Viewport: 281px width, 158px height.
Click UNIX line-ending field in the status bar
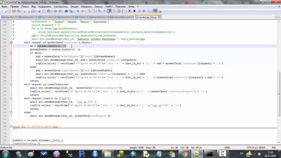[227, 147]
